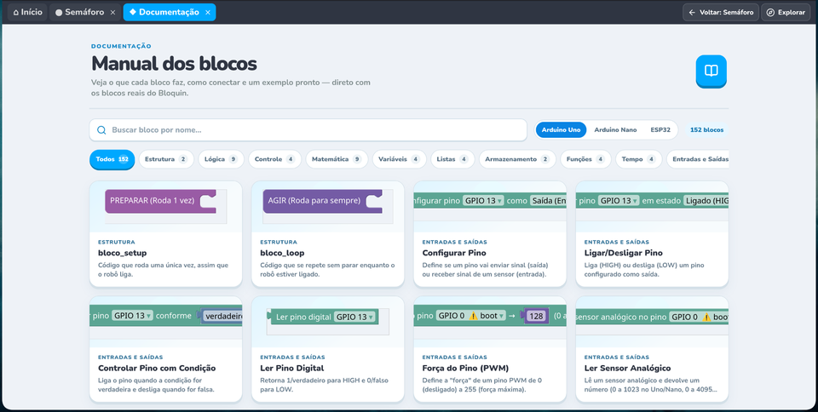
Task: Open the Controlar Pino com Condição card title
Action: pos(157,369)
